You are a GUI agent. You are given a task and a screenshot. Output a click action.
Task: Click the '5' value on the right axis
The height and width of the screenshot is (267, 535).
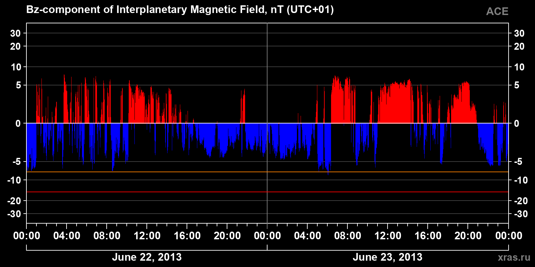(517, 85)
